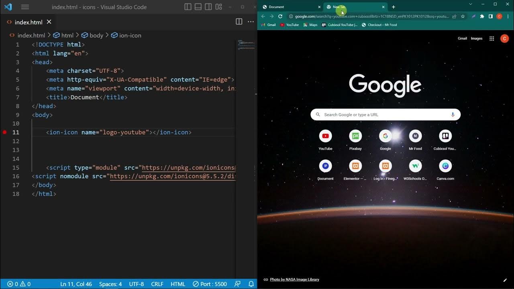Split the editor to the right
Image resolution: width=514 pixels, height=289 pixels.
(239, 22)
